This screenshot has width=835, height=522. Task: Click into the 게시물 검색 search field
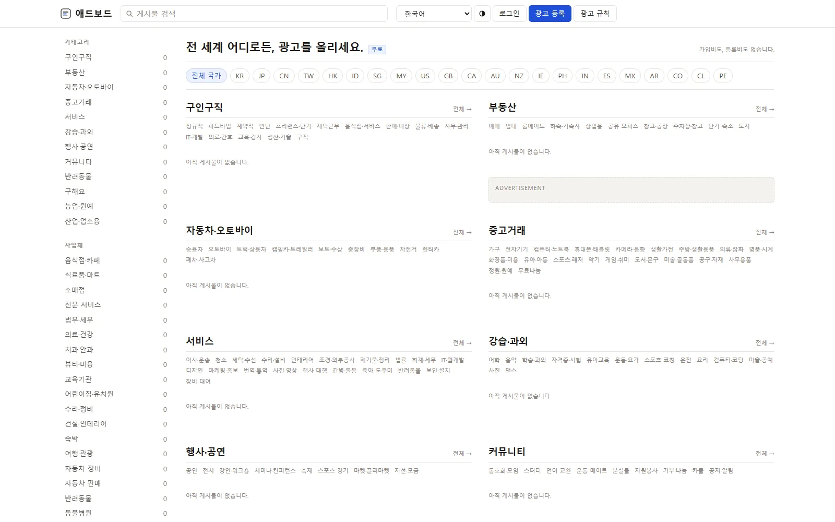coord(254,14)
